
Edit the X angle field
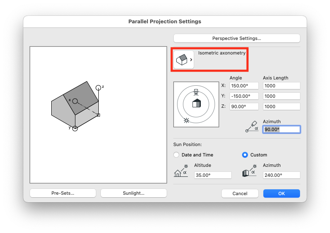[244, 86]
